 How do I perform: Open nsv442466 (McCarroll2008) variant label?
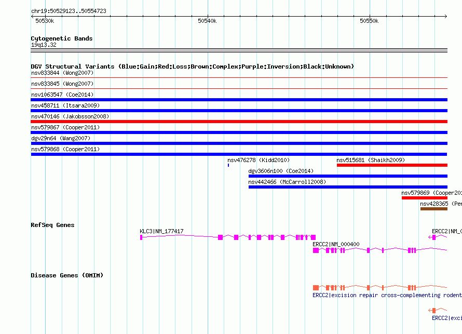[x=287, y=182]
